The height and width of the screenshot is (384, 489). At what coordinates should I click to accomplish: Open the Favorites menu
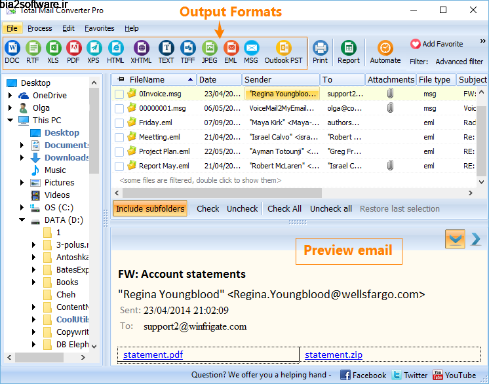[x=100, y=28]
